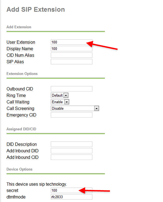Click the Emergency CID input field

(71, 115)
